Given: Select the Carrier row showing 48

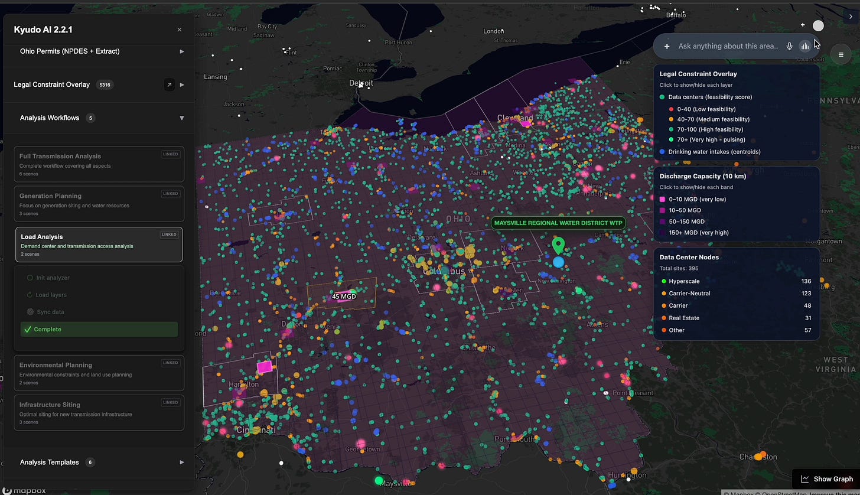Looking at the screenshot, I should pos(736,306).
